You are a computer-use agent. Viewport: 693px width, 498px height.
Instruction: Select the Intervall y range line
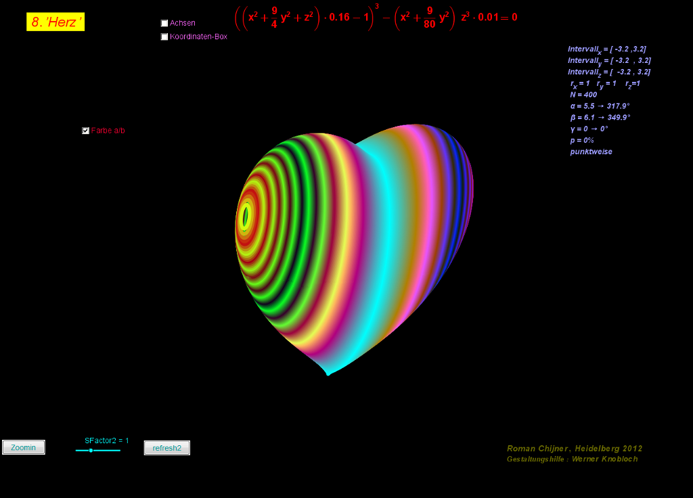[x=609, y=61]
